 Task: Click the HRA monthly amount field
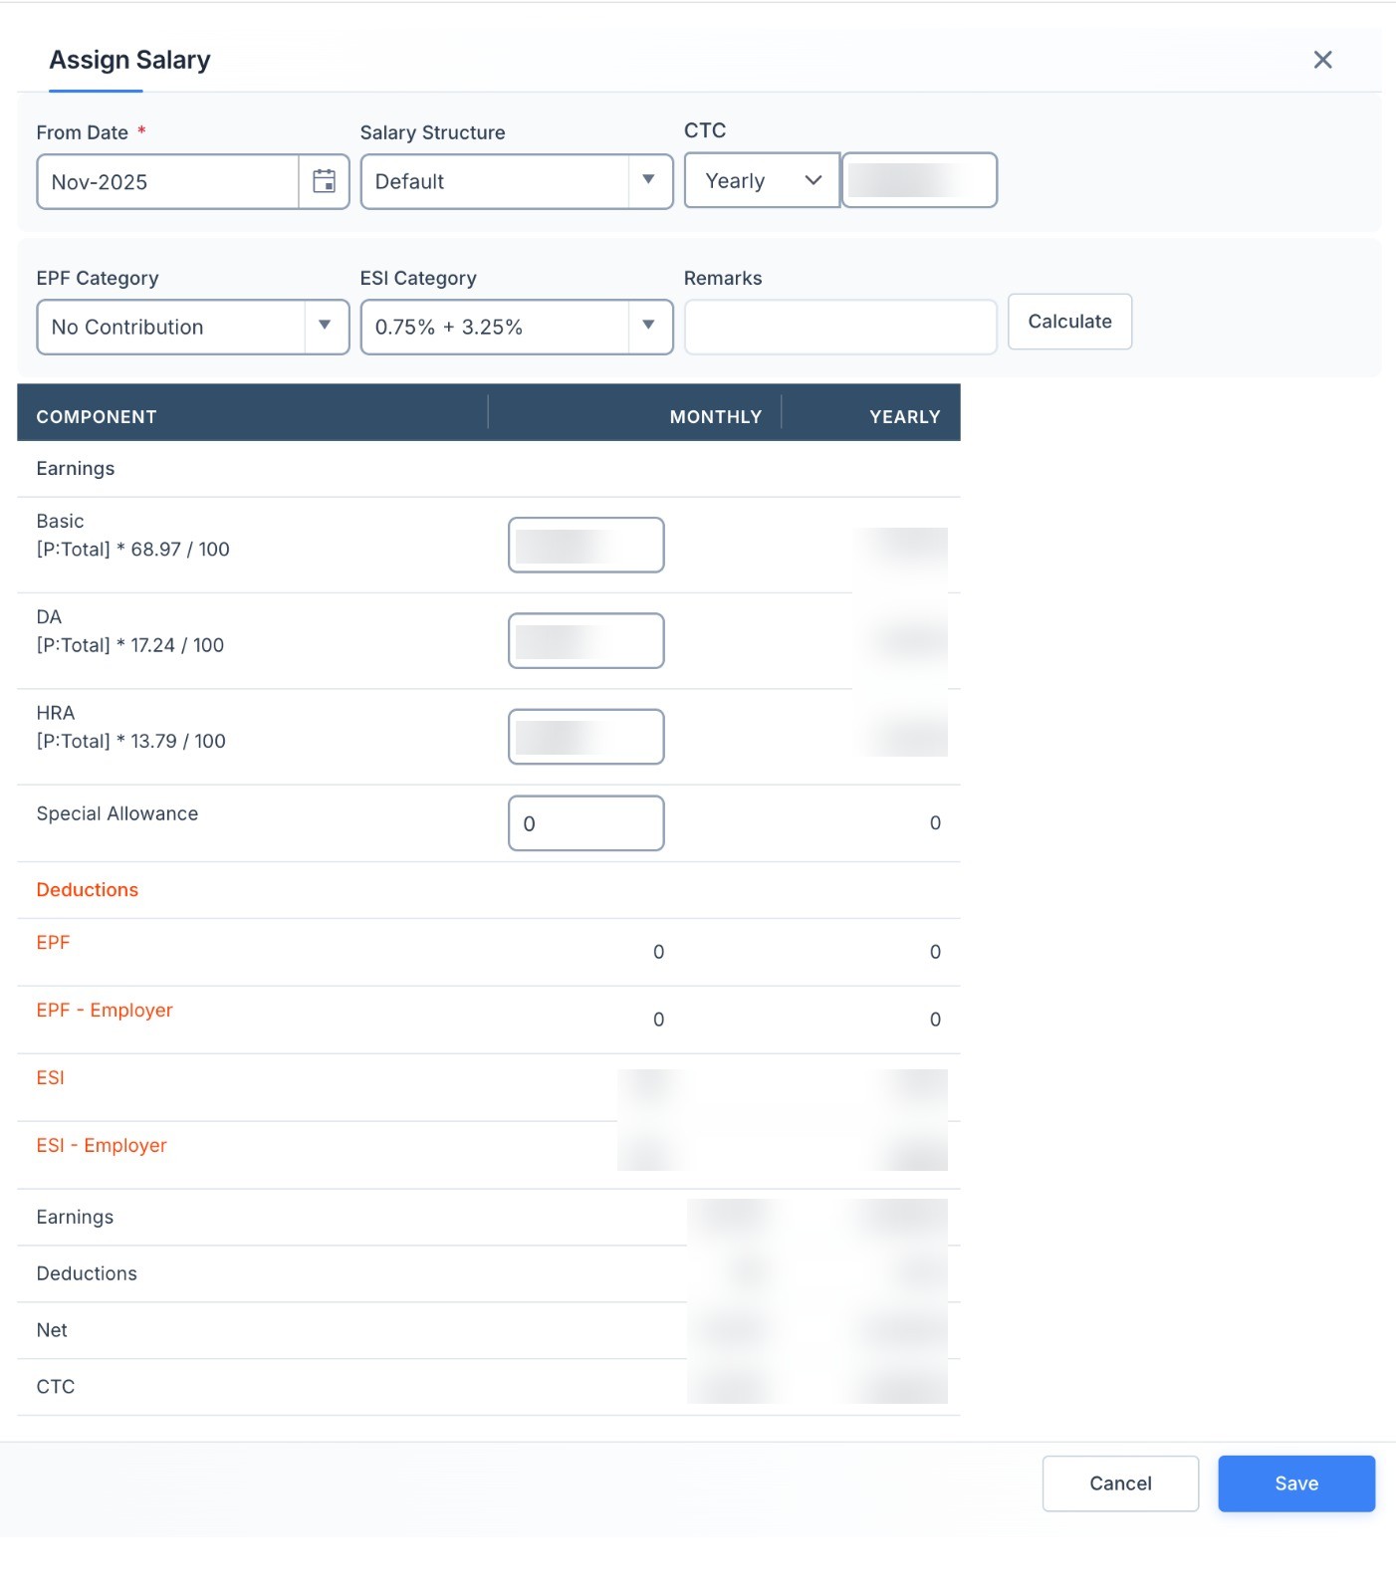[585, 737]
